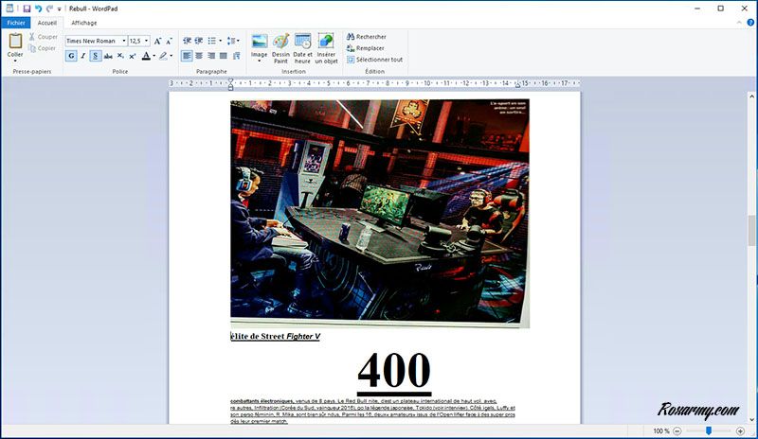Click the grow font size icon
Screen dimensions: 758x439
click(157, 41)
